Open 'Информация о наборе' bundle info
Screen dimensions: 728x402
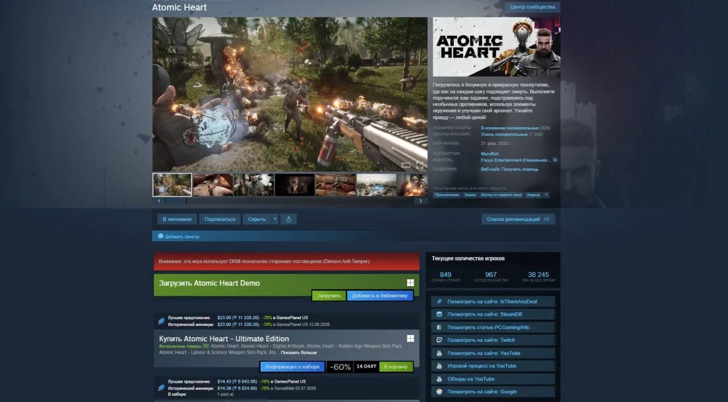click(x=292, y=367)
